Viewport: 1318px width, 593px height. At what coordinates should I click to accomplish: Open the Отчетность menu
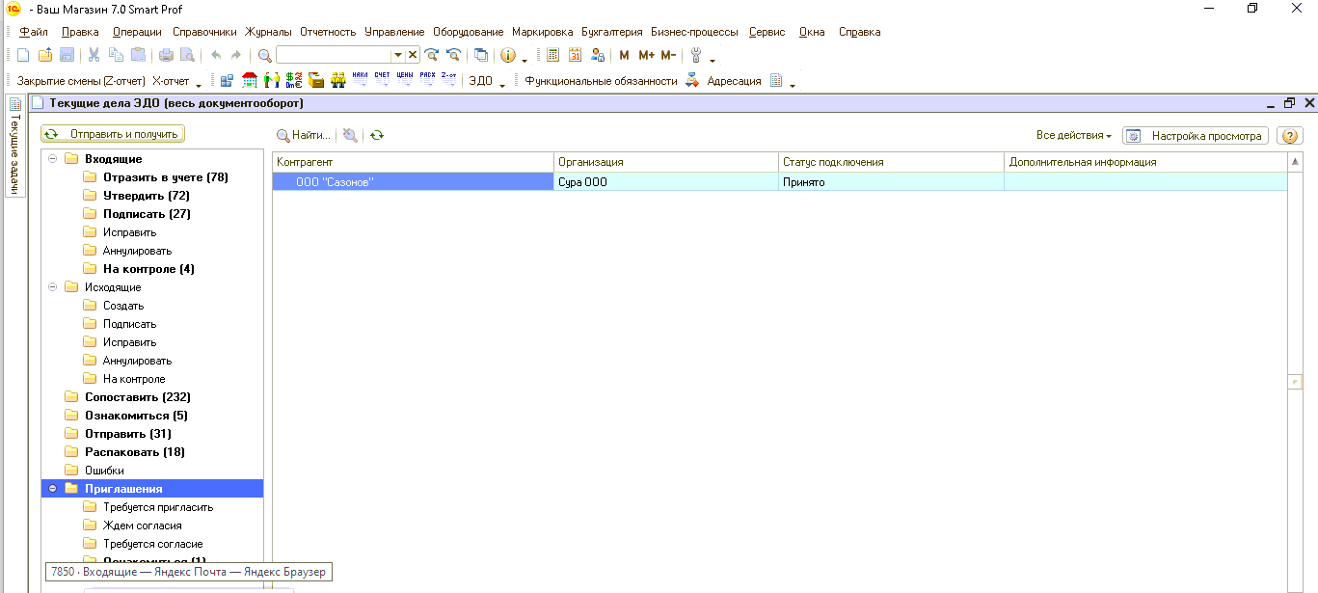coord(327,32)
